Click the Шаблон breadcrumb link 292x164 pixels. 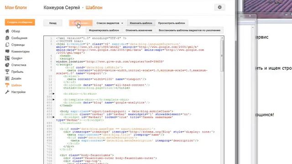click(x=94, y=7)
